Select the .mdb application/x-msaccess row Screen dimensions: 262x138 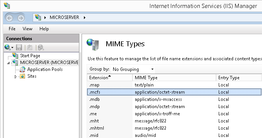pos(174,99)
